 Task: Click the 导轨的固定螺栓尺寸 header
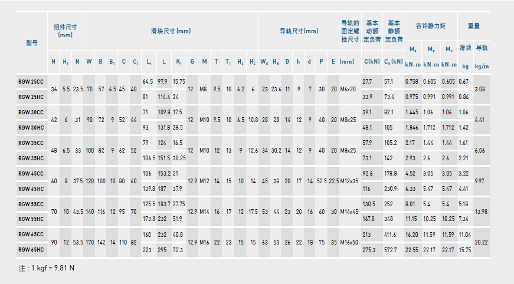coord(349,31)
